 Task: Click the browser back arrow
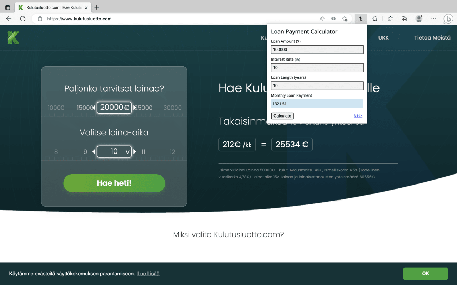point(9,19)
